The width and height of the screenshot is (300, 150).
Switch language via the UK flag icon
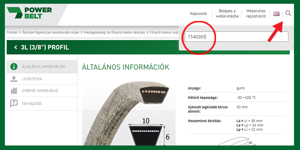click(276, 14)
